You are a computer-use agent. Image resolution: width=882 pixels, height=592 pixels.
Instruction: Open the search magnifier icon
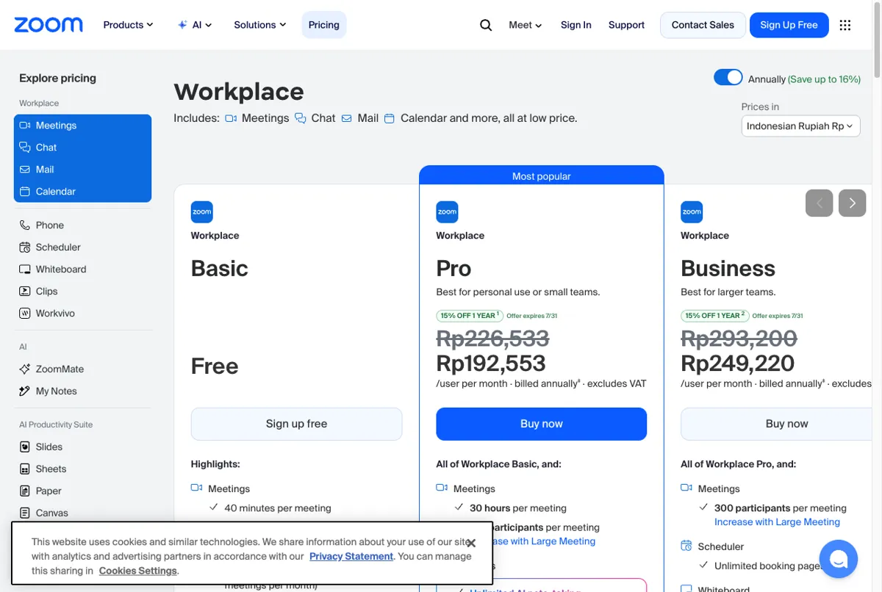point(486,25)
